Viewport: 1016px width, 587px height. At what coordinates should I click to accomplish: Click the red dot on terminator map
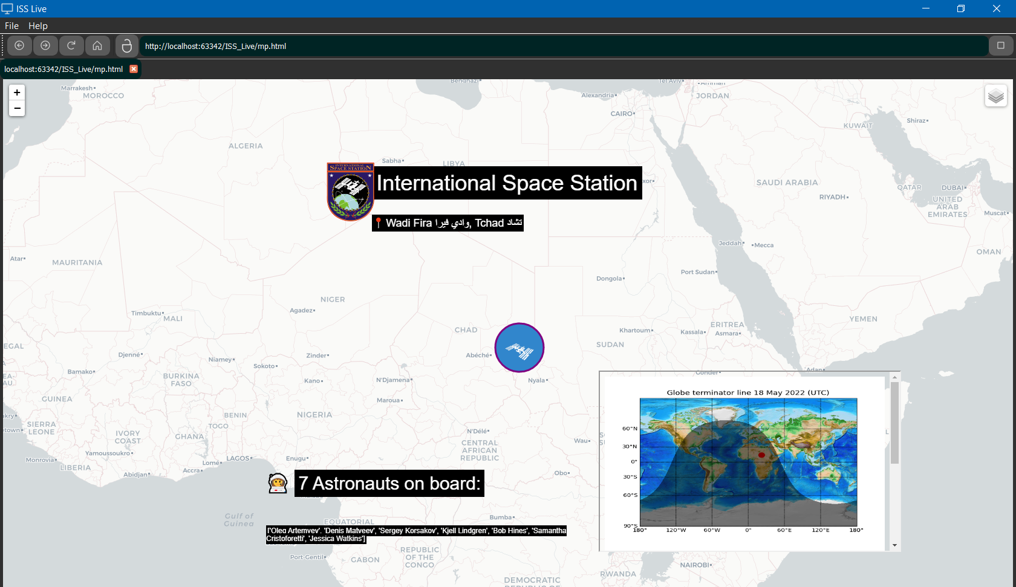click(761, 455)
